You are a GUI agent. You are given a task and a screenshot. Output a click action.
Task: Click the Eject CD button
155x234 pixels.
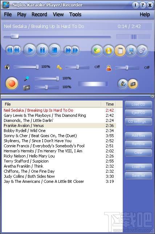[x=138, y=113]
